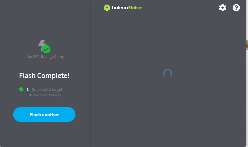Select the atlas200dk-air_v4.img filename

pyautogui.click(x=44, y=56)
